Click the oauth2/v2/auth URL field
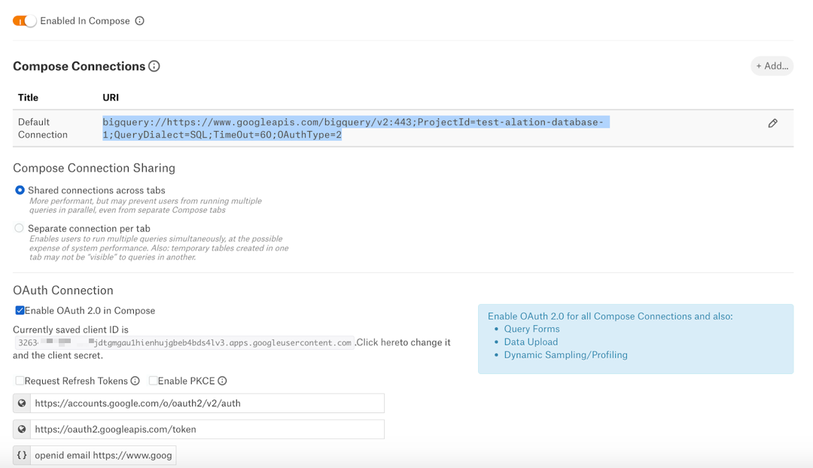The image size is (813, 468). [208, 403]
